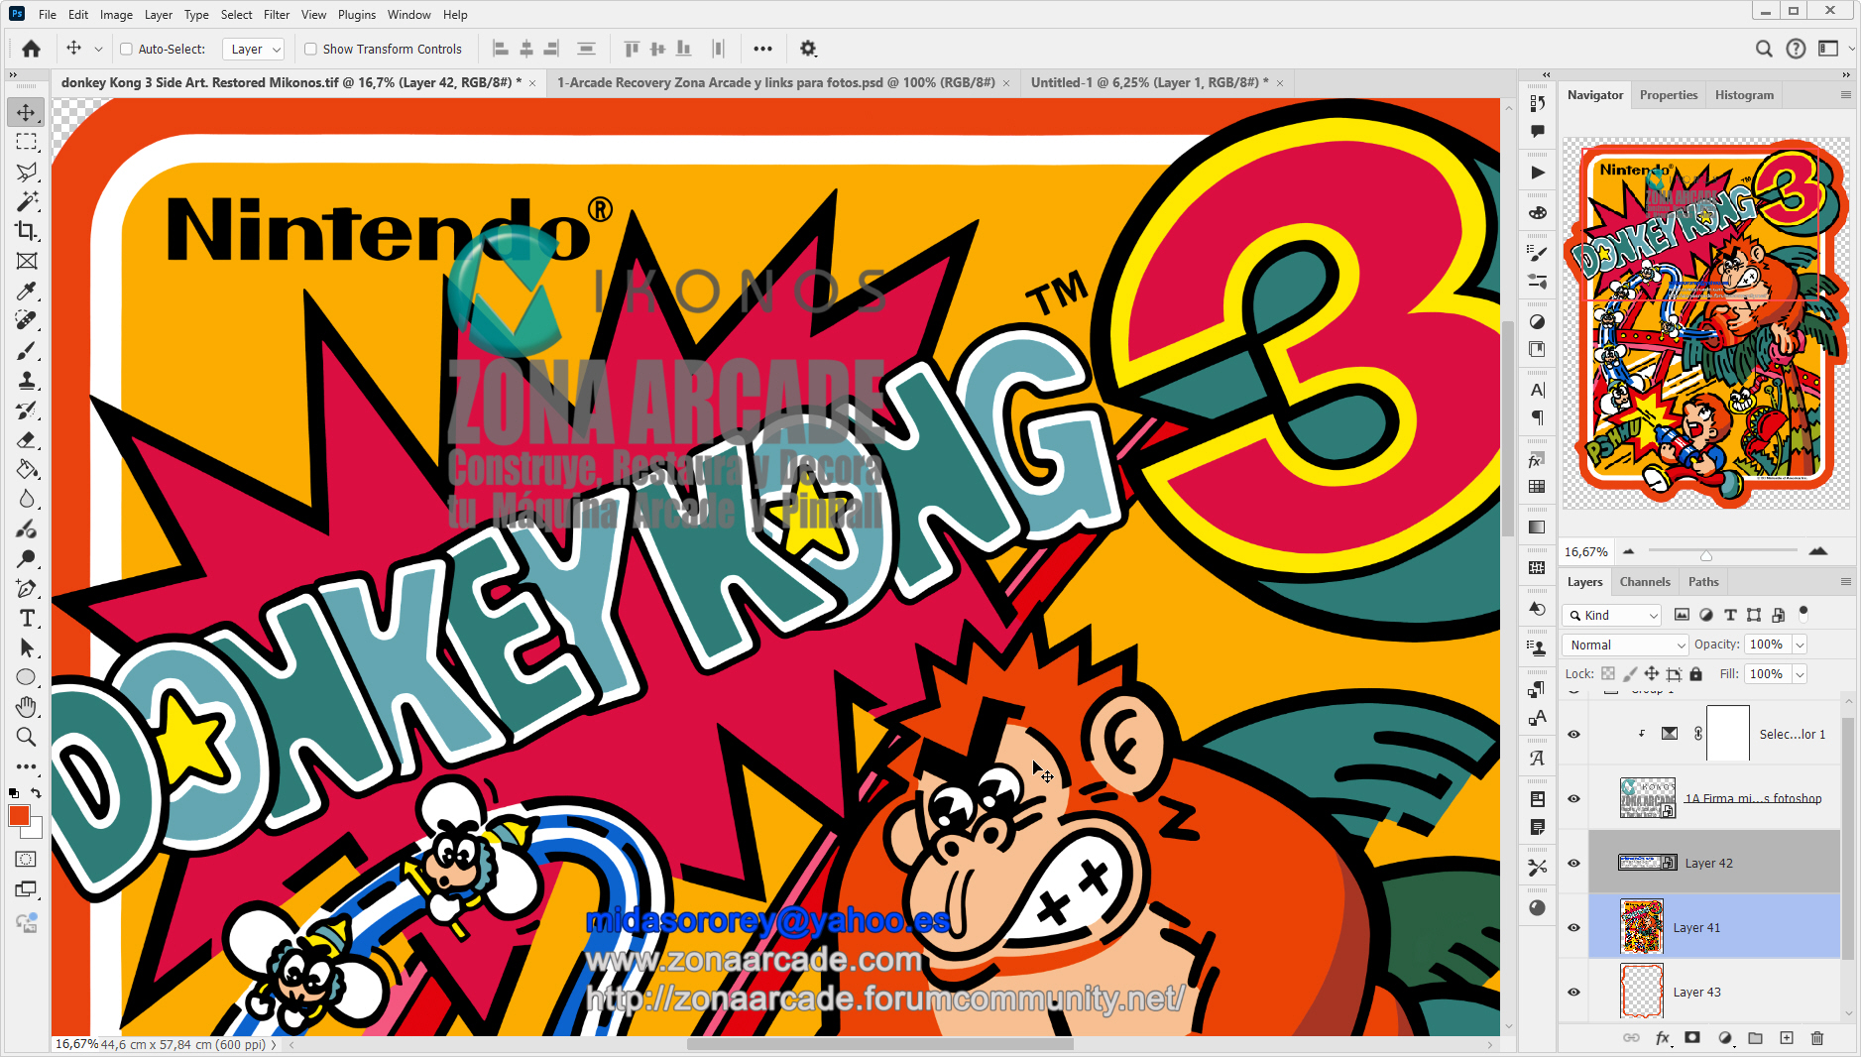Select the Dodge tool

pyautogui.click(x=27, y=558)
